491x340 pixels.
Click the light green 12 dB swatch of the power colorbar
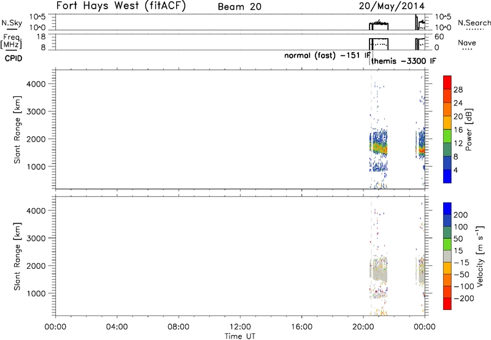[x=447, y=136]
